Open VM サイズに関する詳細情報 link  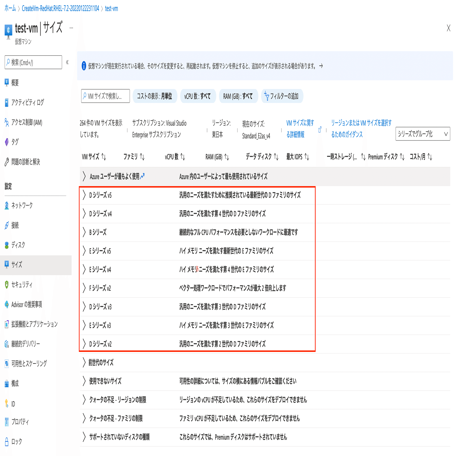300,129
